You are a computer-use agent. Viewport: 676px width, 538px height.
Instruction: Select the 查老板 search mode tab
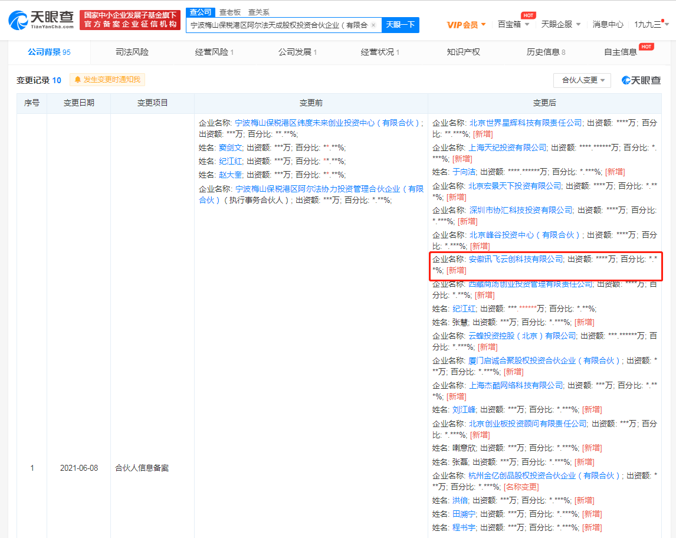click(x=229, y=12)
